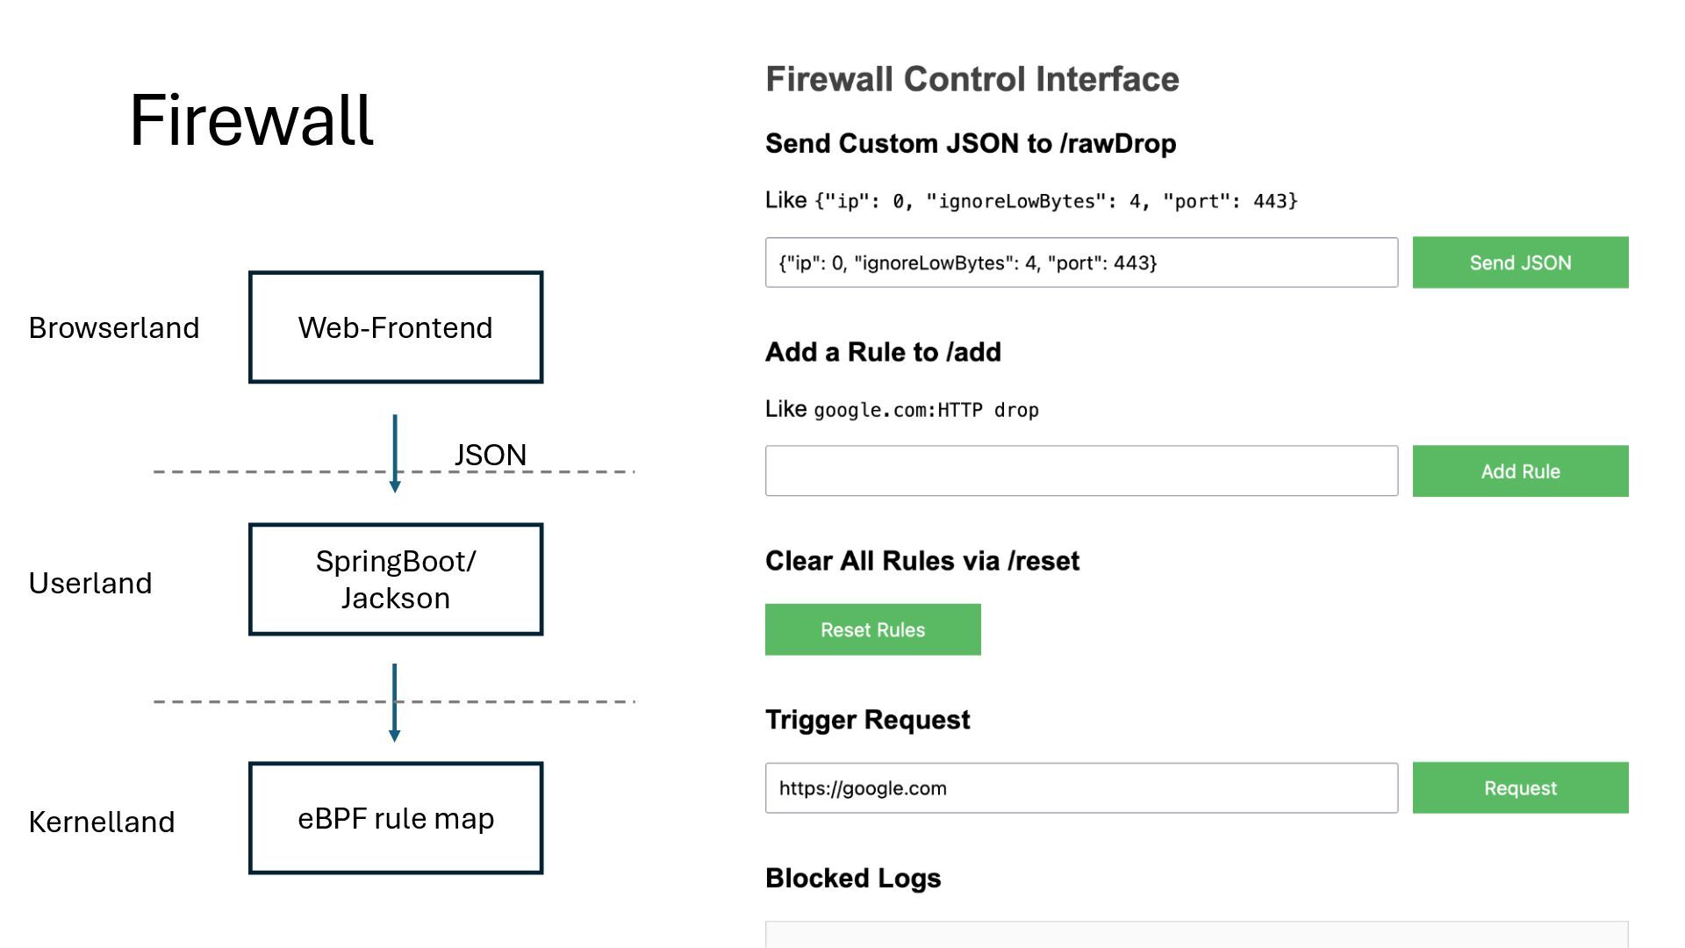
Task: Select the google.com:HTTP drop example text
Action: pyautogui.click(x=926, y=410)
